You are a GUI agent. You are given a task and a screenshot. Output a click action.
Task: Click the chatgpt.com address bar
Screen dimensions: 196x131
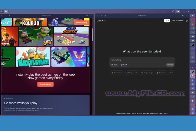[142, 16]
